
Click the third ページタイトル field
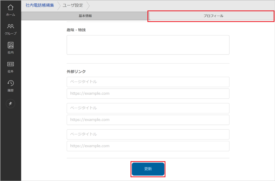coord(148,134)
